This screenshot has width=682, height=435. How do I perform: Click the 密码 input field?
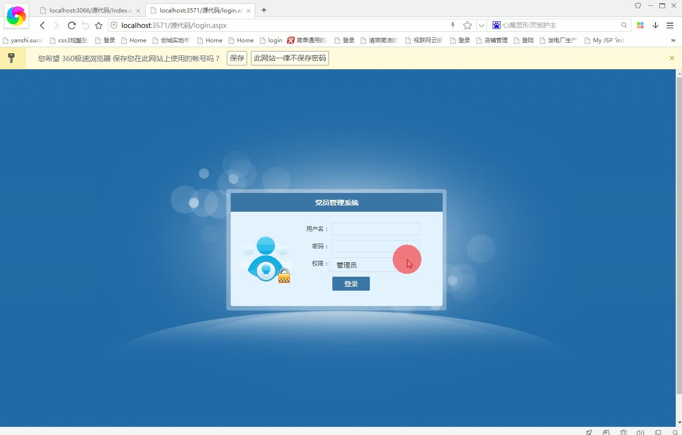pyautogui.click(x=376, y=246)
